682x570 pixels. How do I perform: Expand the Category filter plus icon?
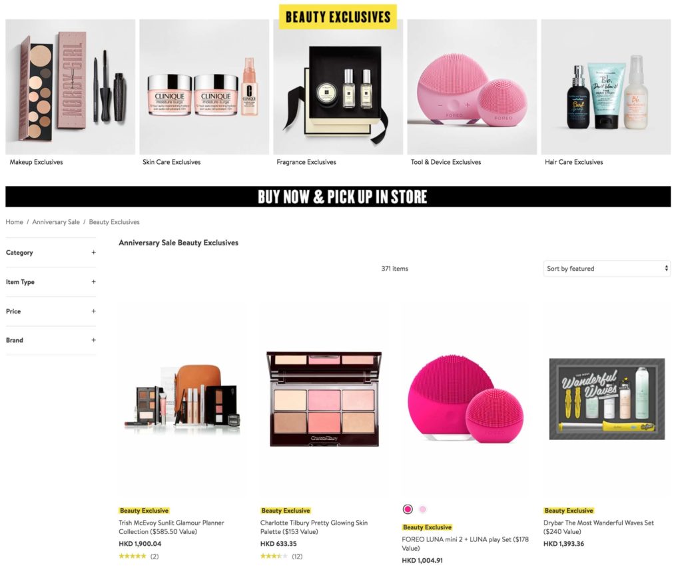[x=93, y=252]
